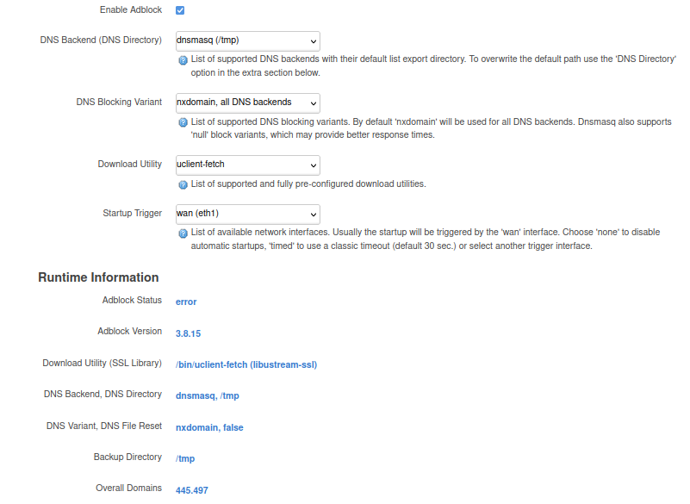This screenshot has width=690, height=504.
Task: Click the 'Adblock Version' label
Action: (x=130, y=331)
